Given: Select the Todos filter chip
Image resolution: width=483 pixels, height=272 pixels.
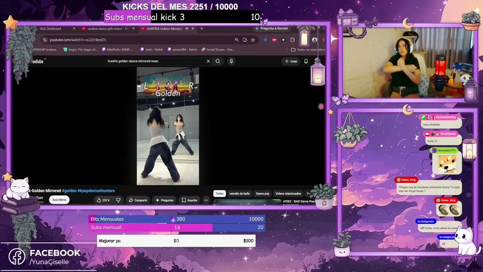Looking at the screenshot, I should tap(220, 193).
